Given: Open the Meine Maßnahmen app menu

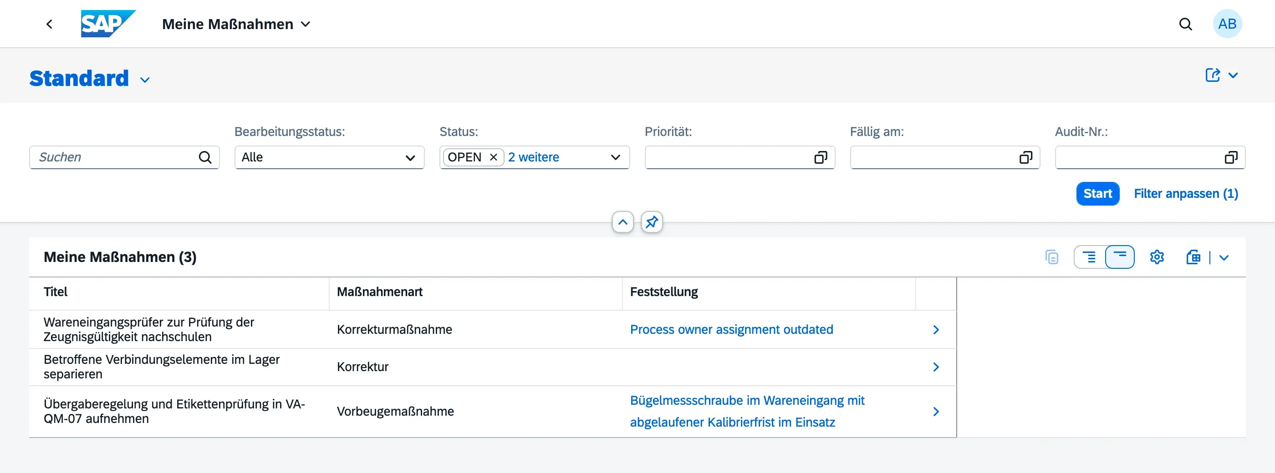Looking at the screenshot, I should pos(237,24).
